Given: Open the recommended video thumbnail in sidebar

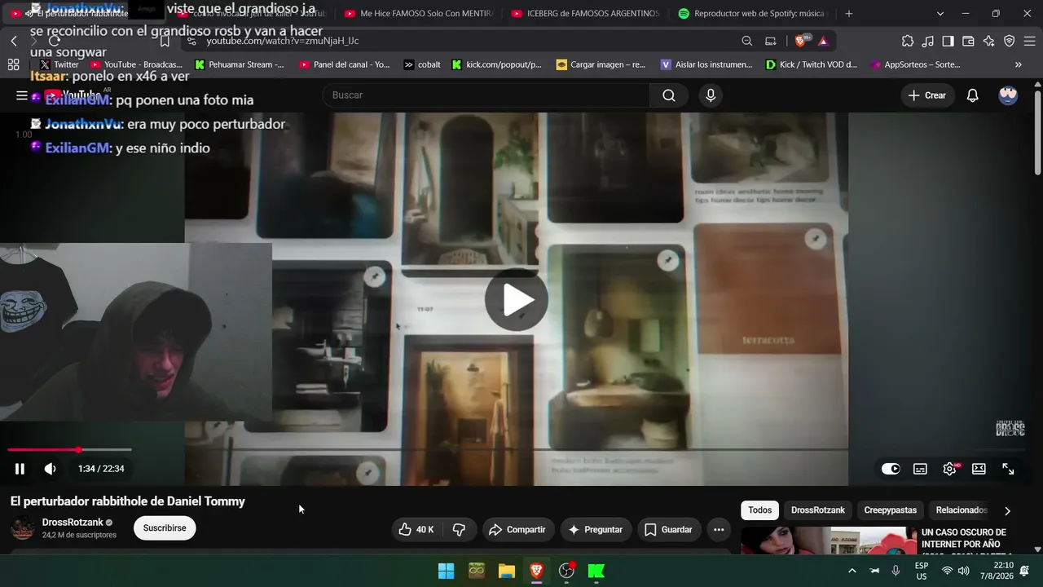Looking at the screenshot, I should pos(827,541).
